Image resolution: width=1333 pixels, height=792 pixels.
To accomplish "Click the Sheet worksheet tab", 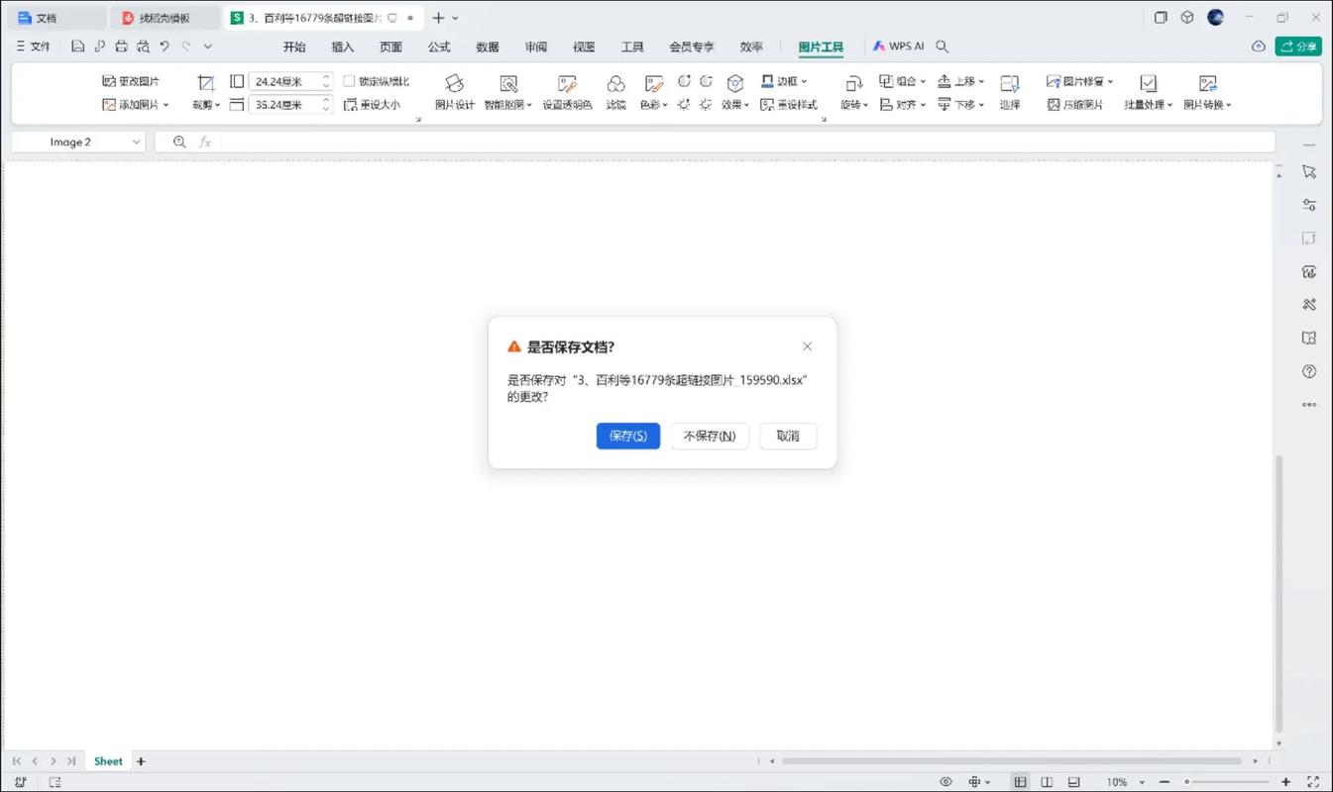I will click(x=108, y=761).
